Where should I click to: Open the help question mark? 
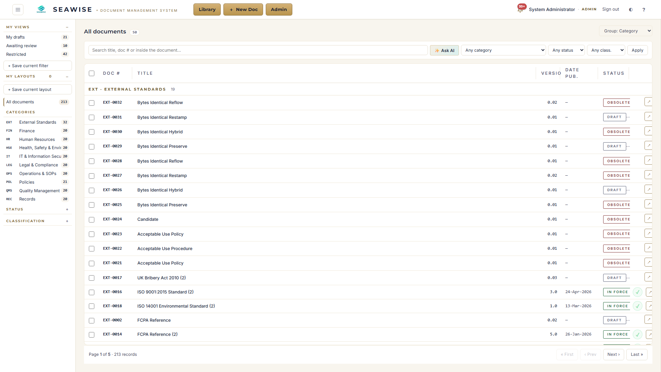(x=644, y=10)
